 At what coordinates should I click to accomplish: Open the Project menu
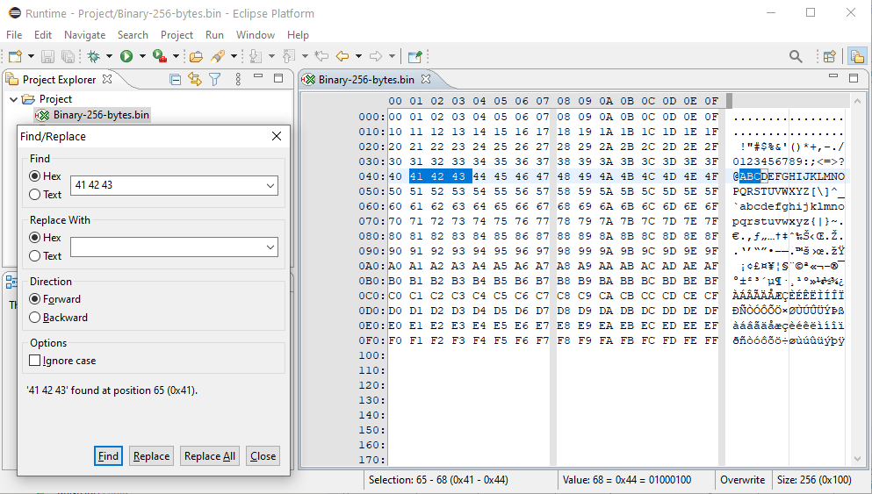(x=177, y=35)
